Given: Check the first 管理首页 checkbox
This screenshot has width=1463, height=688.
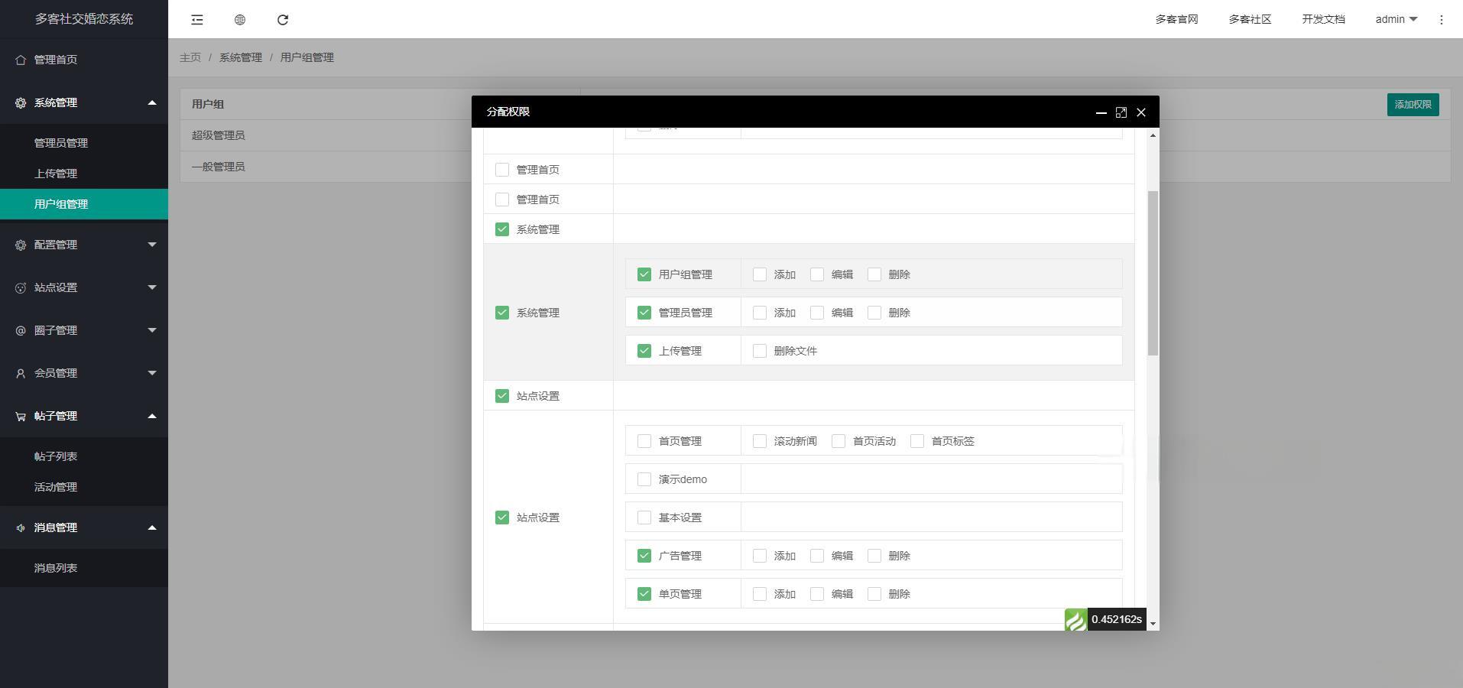Looking at the screenshot, I should click(502, 170).
